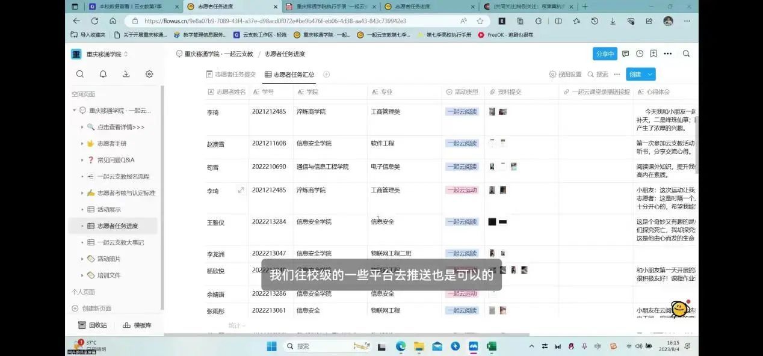Image resolution: width=763 pixels, height=356 pixels.
Task: Open 活动展示 page in sidebar
Action: (x=109, y=209)
